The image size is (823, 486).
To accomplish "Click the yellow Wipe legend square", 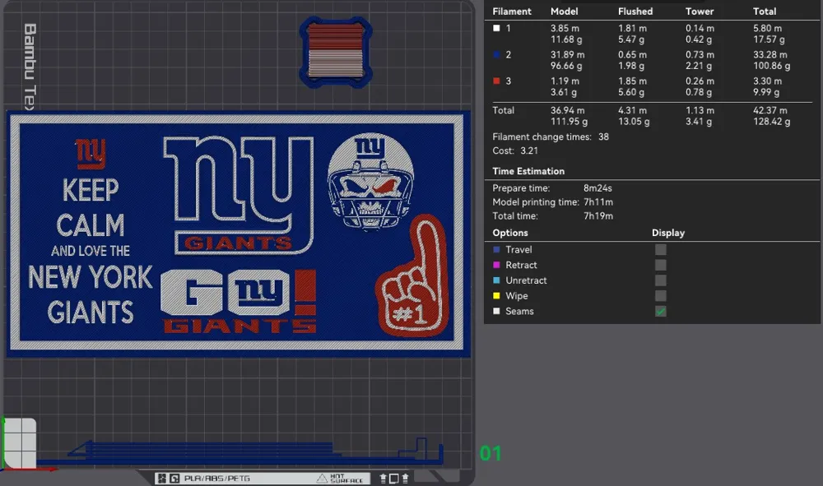I will point(496,296).
